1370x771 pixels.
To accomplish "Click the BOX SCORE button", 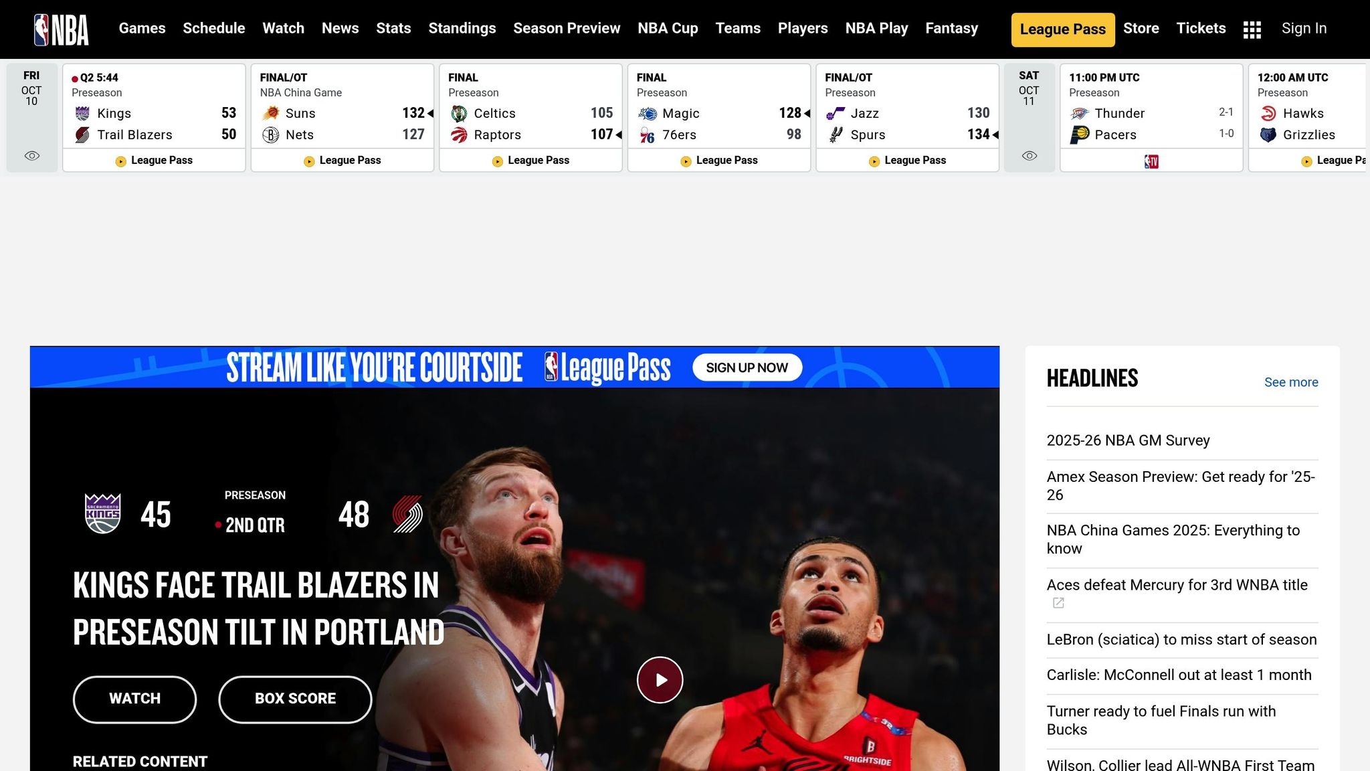I will click(x=295, y=699).
